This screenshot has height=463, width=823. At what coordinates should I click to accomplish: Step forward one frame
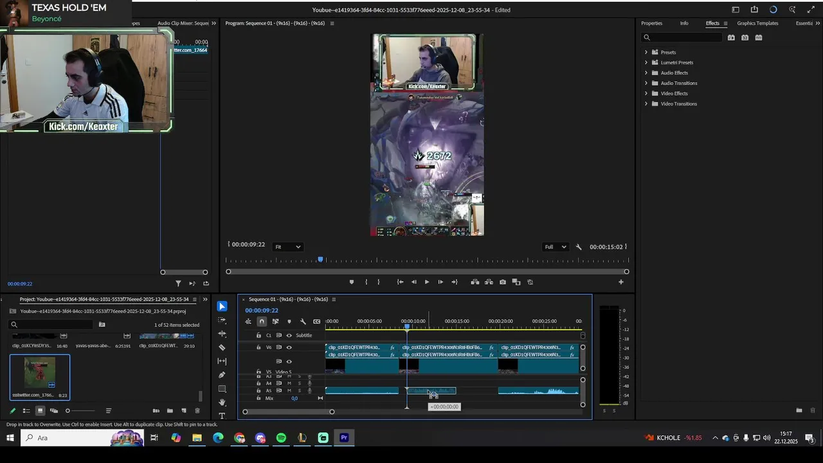coord(440,282)
